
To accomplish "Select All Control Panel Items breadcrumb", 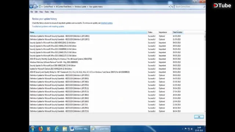I will (64, 7).
